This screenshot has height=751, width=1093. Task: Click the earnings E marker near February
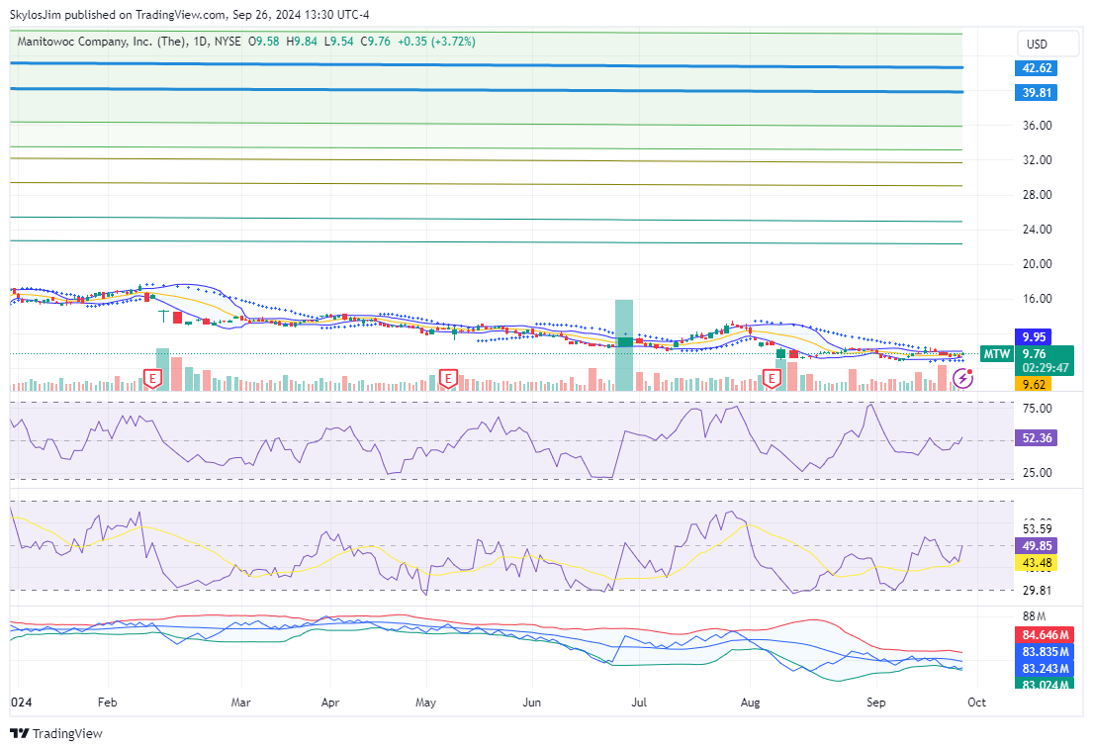click(152, 379)
